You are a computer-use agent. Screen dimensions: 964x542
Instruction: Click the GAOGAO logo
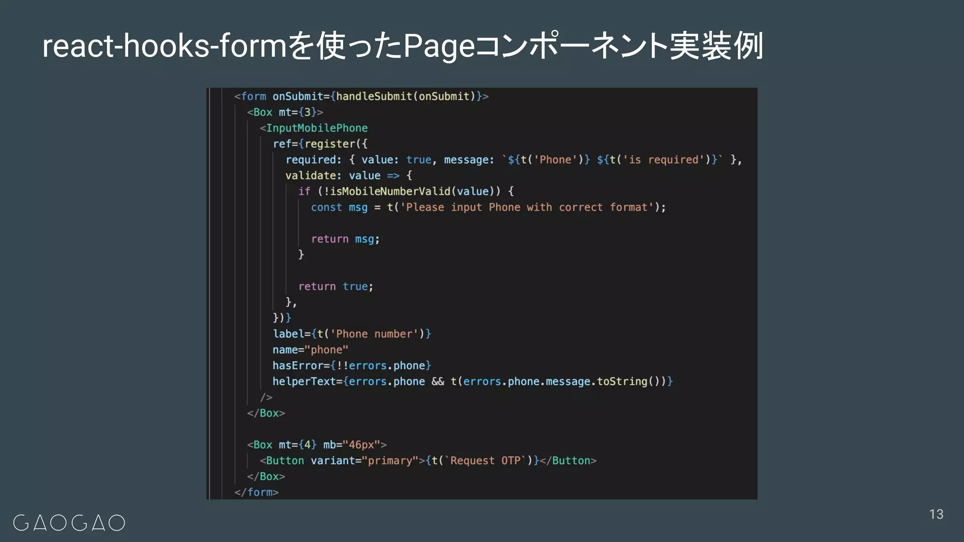pyautogui.click(x=69, y=523)
